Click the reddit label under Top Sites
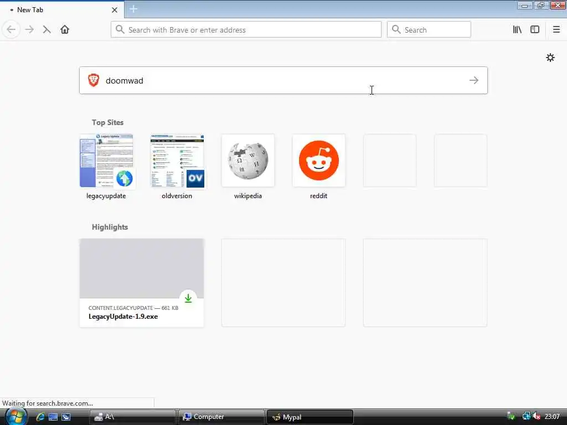This screenshot has width=567, height=425. [x=318, y=196]
